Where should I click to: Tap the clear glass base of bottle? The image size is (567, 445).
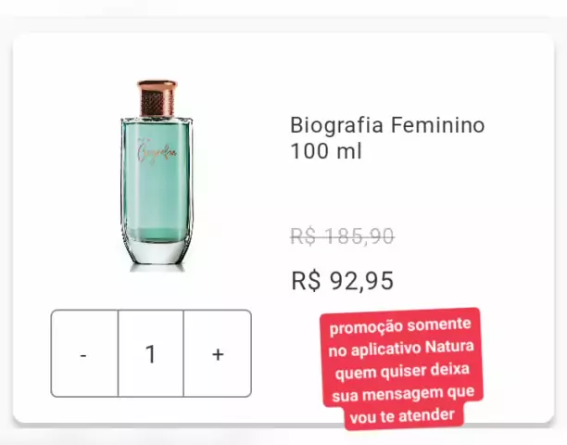click(x=157, y=251)
